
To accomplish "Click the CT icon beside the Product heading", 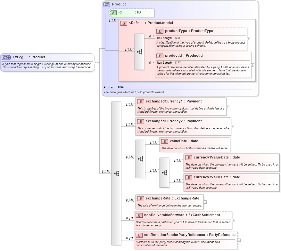I will (x=107, y=5).
